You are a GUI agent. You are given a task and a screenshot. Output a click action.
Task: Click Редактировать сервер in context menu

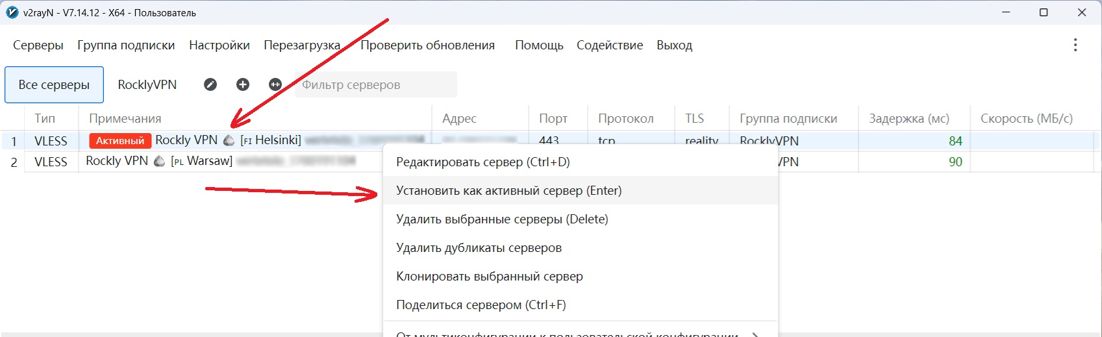[x=482, y=162]
